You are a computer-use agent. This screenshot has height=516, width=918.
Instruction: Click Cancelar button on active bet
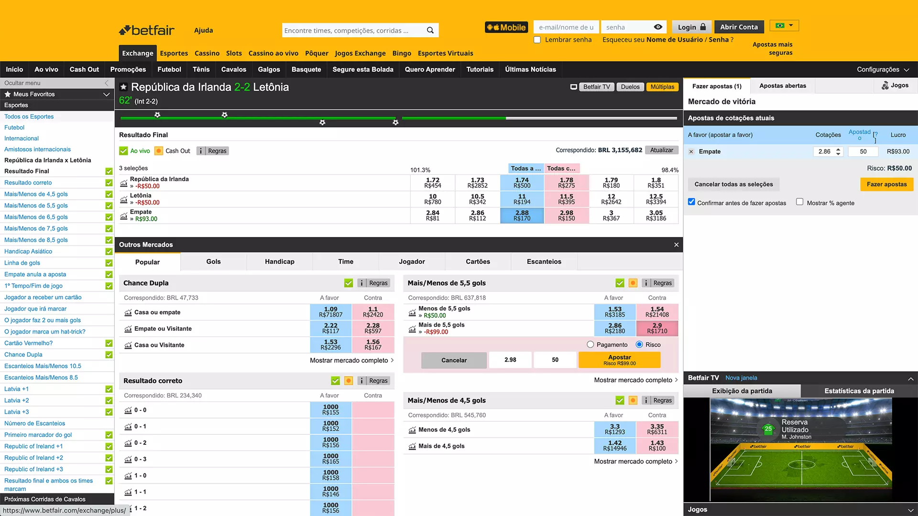pyautogui.click(x=453, y=360)
